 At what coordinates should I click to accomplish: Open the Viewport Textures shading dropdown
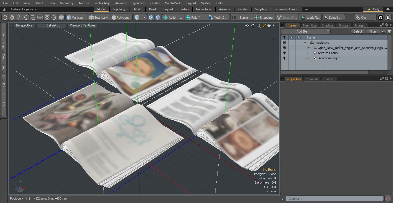click(x=83, y=25)
